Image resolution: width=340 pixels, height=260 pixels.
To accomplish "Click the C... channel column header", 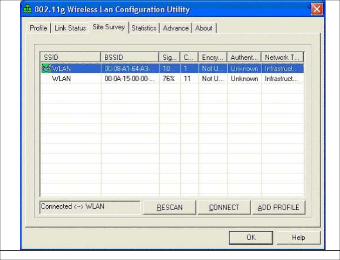I will (x=189, y=57).
